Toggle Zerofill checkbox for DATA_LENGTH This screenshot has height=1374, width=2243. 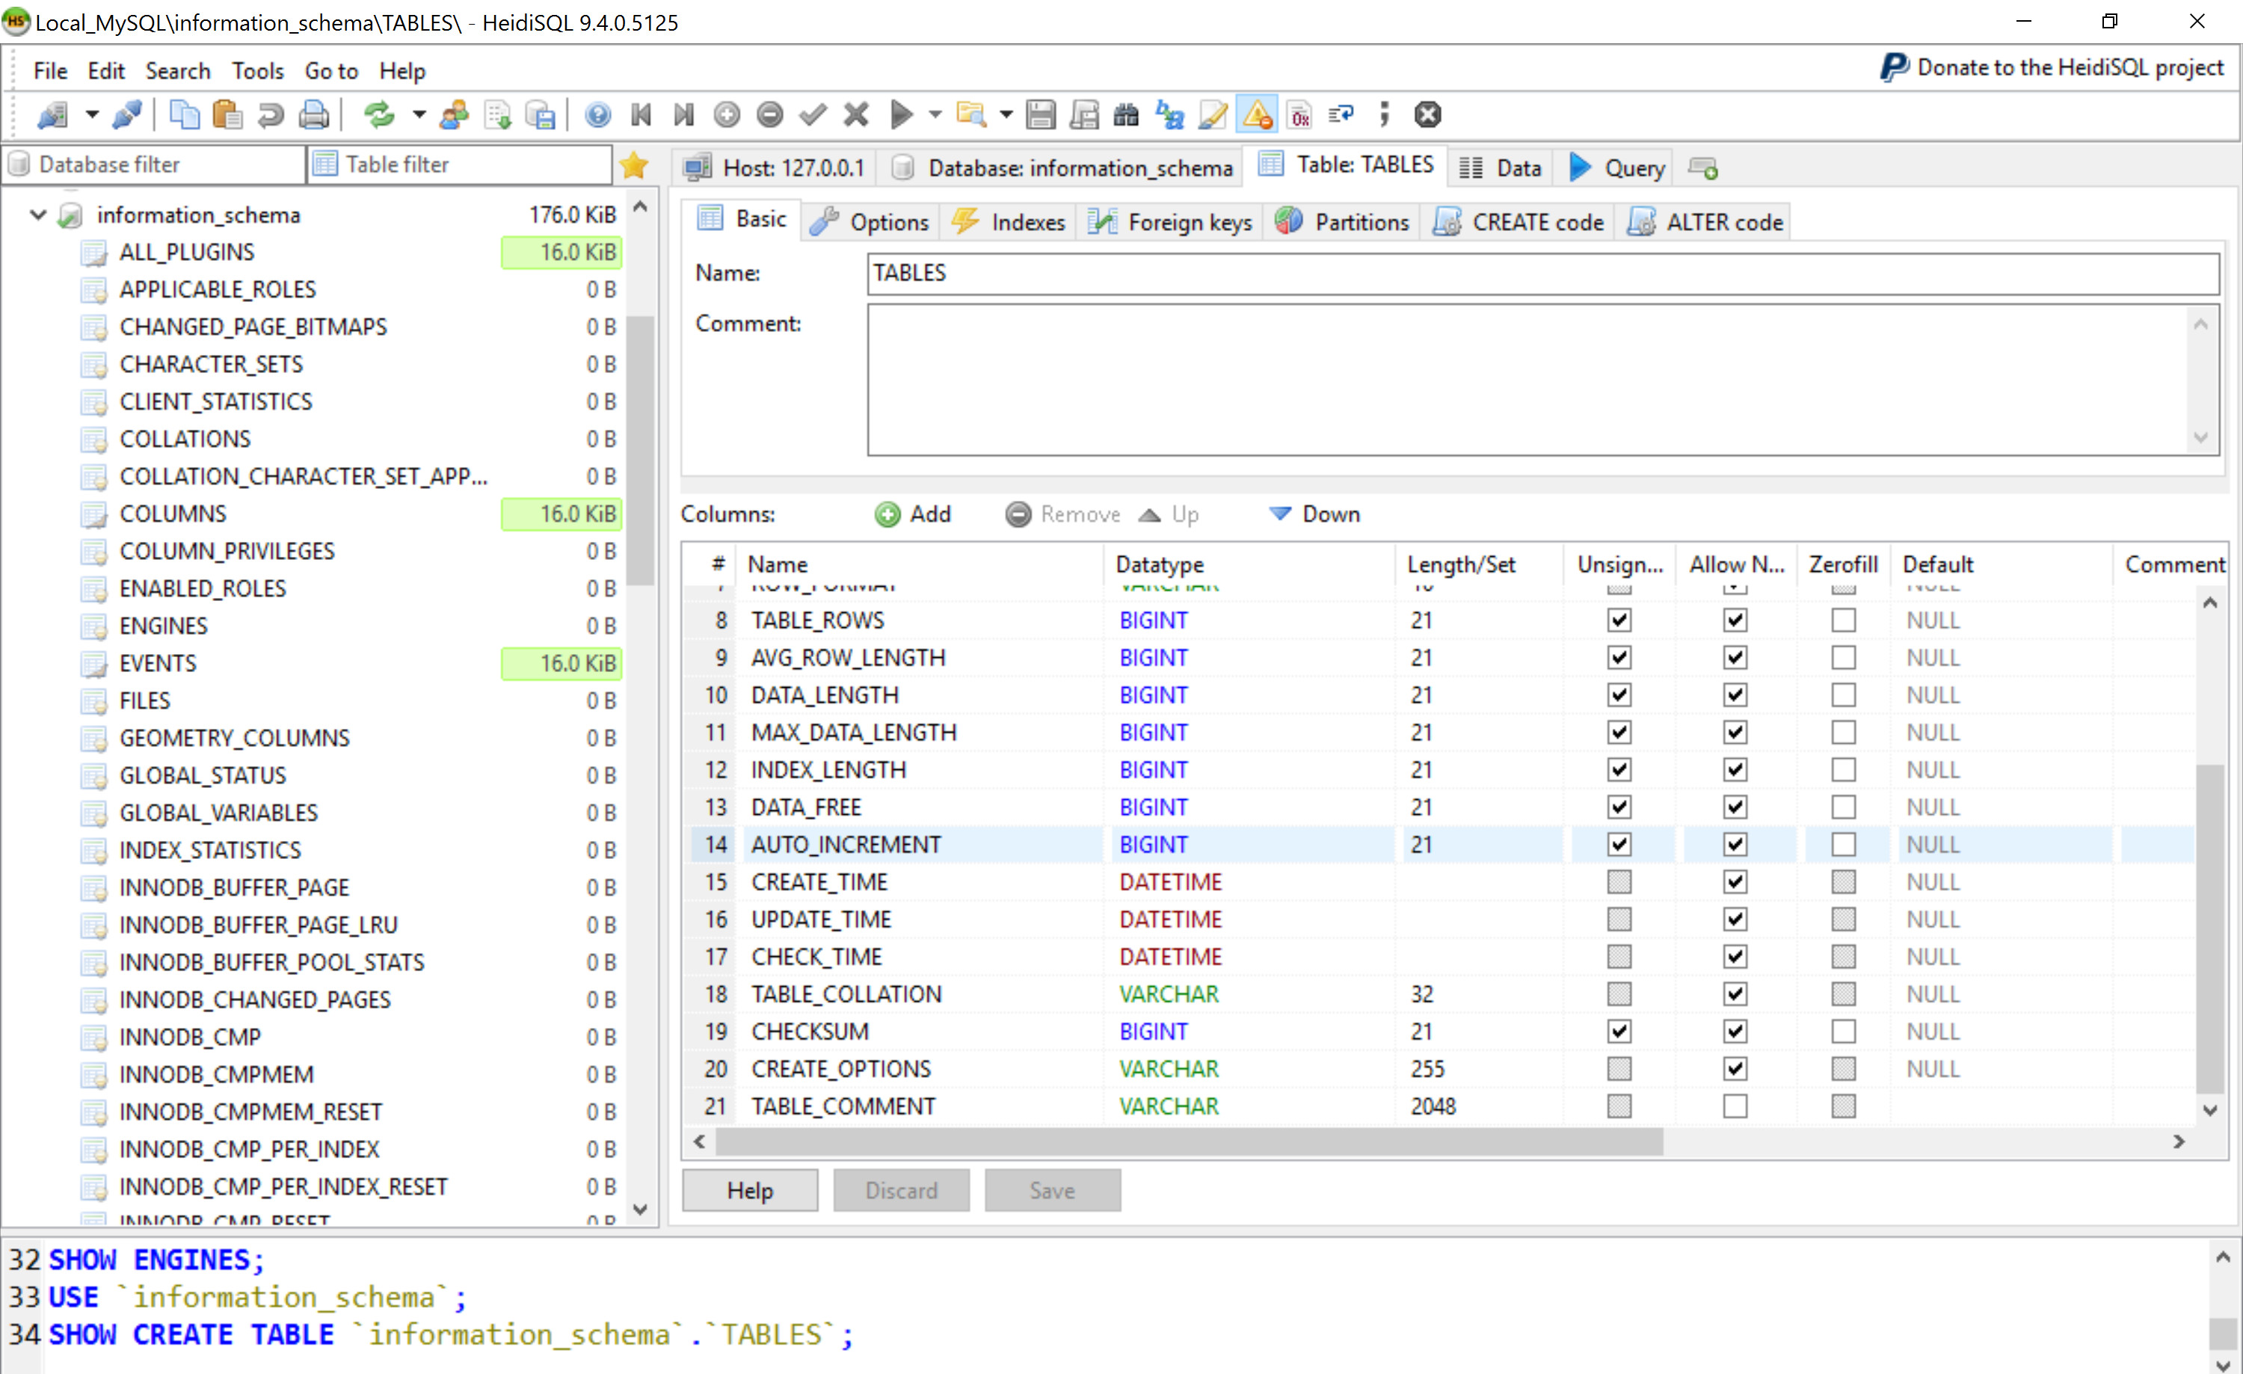1844,695
